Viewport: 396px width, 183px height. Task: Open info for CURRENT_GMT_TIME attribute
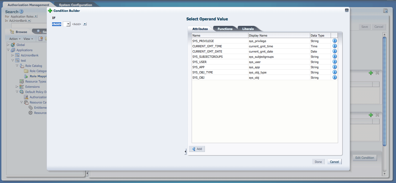click(335, 46)
